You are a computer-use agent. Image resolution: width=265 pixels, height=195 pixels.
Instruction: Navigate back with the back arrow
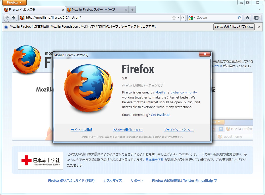tap(8, 18)
